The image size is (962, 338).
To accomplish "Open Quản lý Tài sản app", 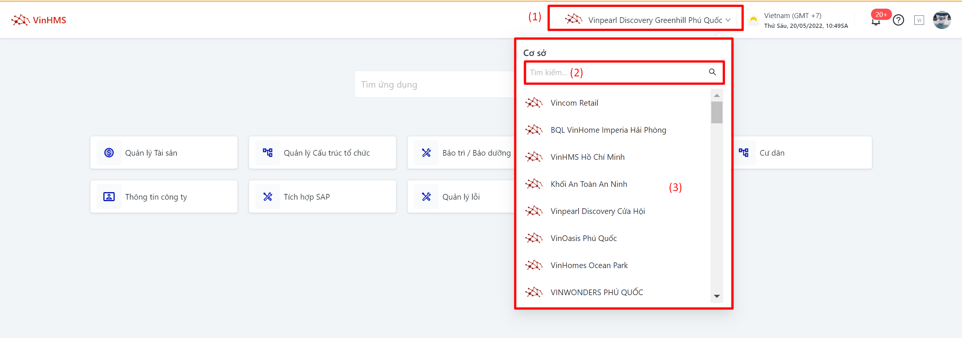I will (x=164, y=153).
